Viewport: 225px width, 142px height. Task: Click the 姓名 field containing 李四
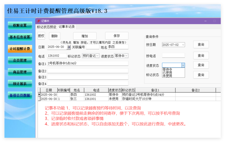[118, 47]
